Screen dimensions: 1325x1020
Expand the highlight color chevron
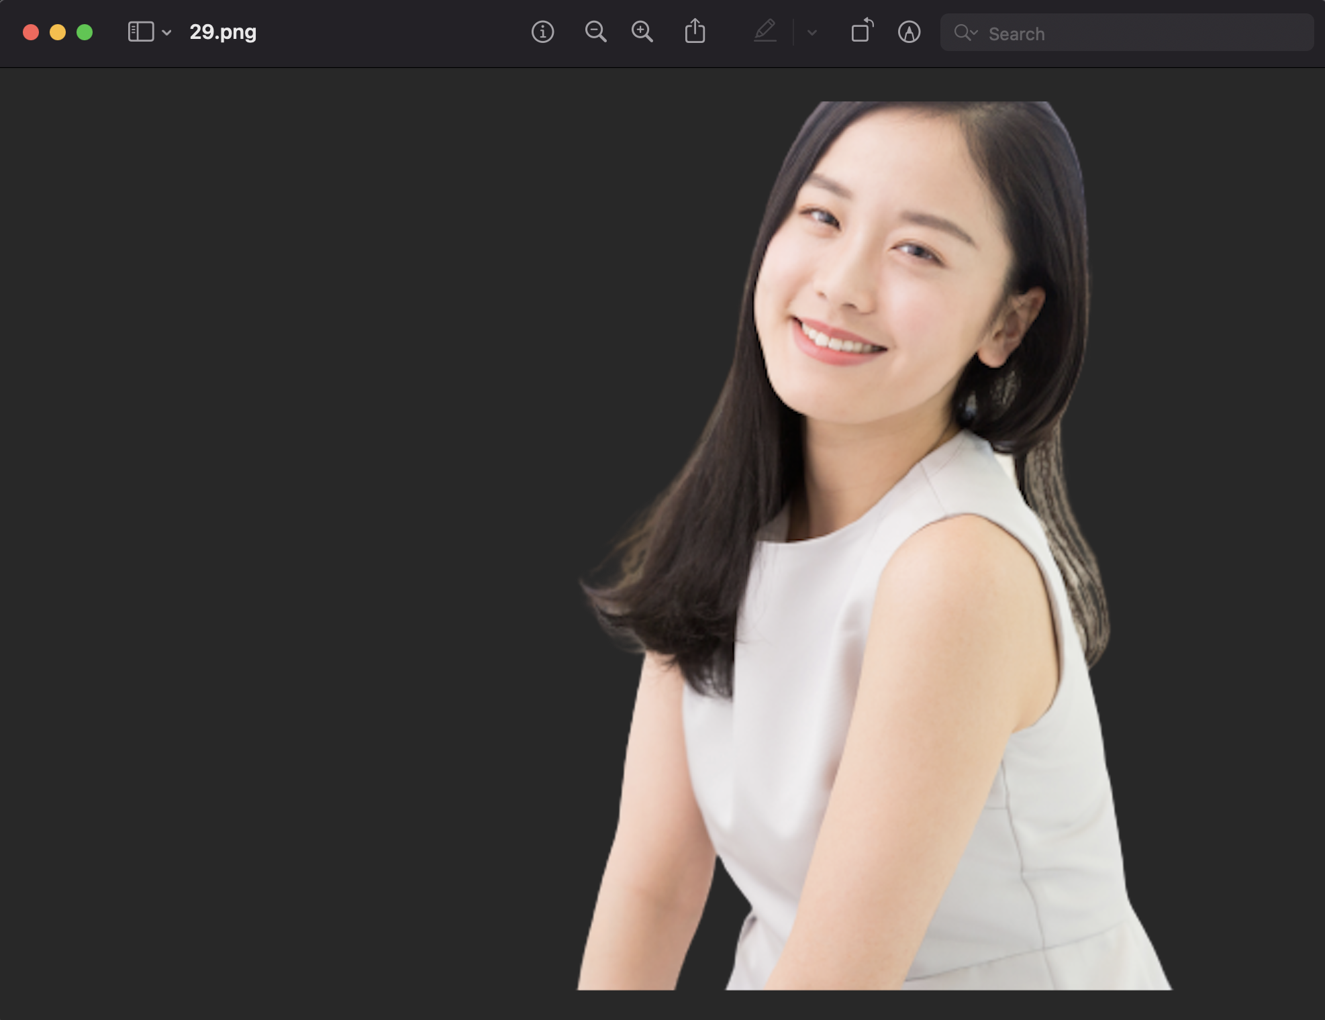812,32
